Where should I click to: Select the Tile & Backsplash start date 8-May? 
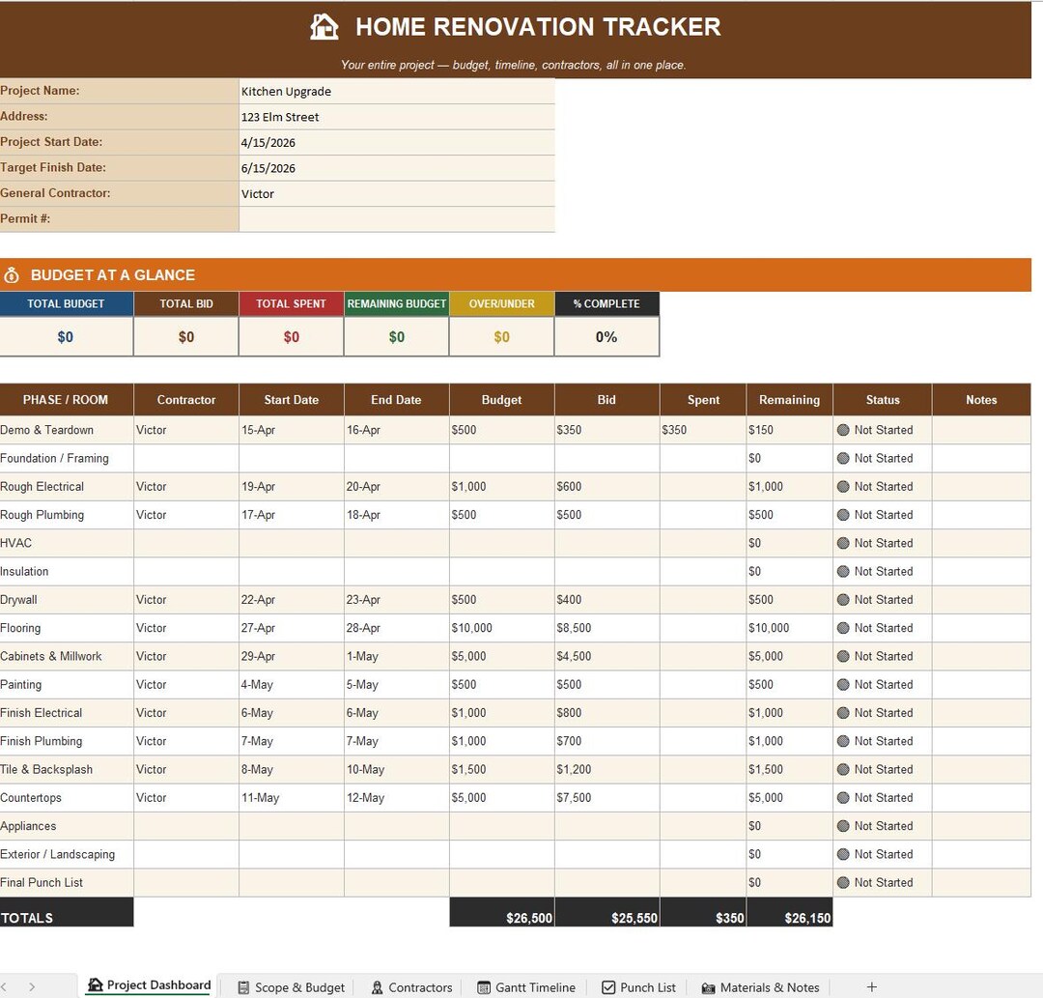pyautogui.click(x=292, y=769)
